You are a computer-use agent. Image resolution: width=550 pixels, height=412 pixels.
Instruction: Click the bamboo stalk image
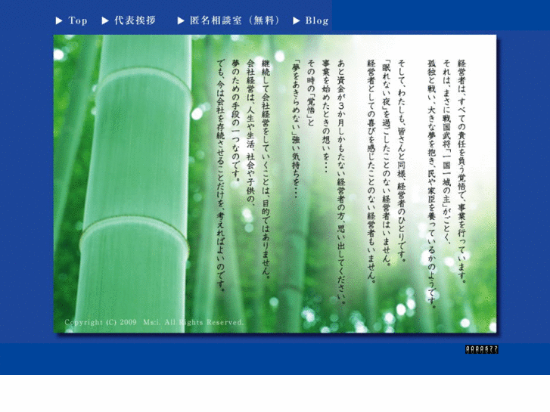click(x=133, y=182)
